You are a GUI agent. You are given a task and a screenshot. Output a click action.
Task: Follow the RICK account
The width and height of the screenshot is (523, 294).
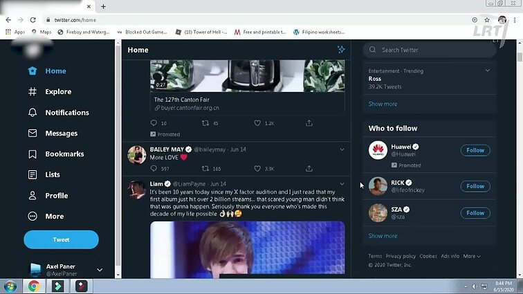click(475, 186)
